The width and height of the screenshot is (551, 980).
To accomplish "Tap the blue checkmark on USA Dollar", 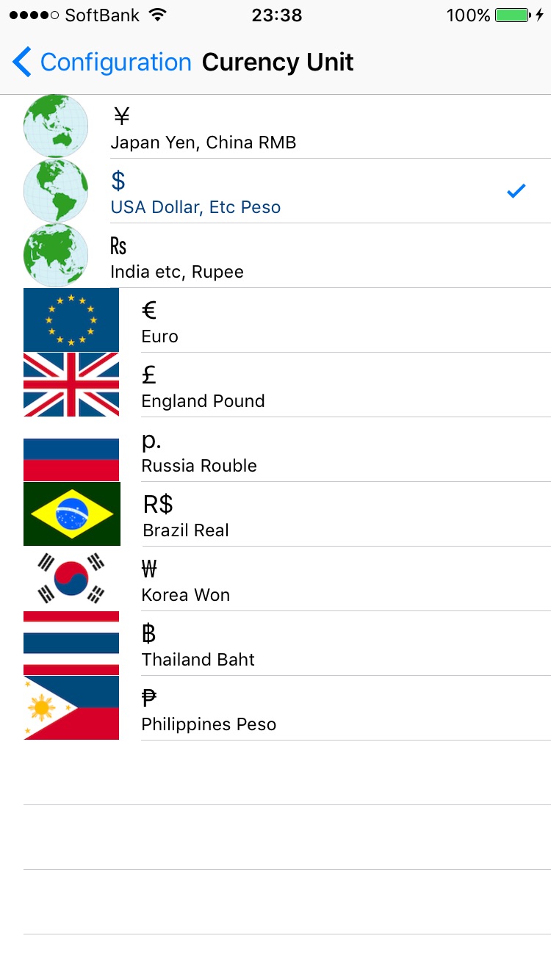I will 516,191.
